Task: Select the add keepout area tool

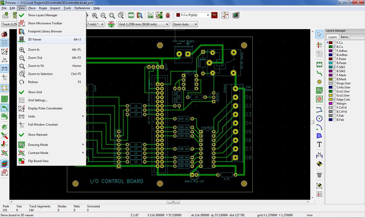Action: [x=319, y=99]
